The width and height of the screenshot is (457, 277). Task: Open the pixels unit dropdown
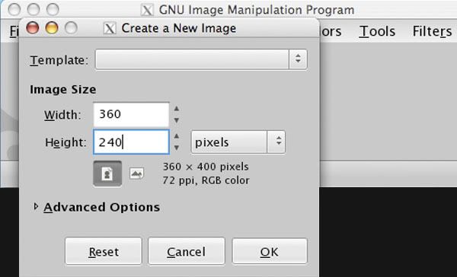[238, 142]
